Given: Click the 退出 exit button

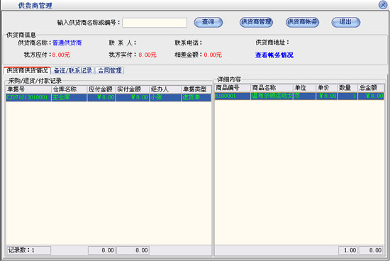Looking at the screenshot, I should (x=346, y=22).
